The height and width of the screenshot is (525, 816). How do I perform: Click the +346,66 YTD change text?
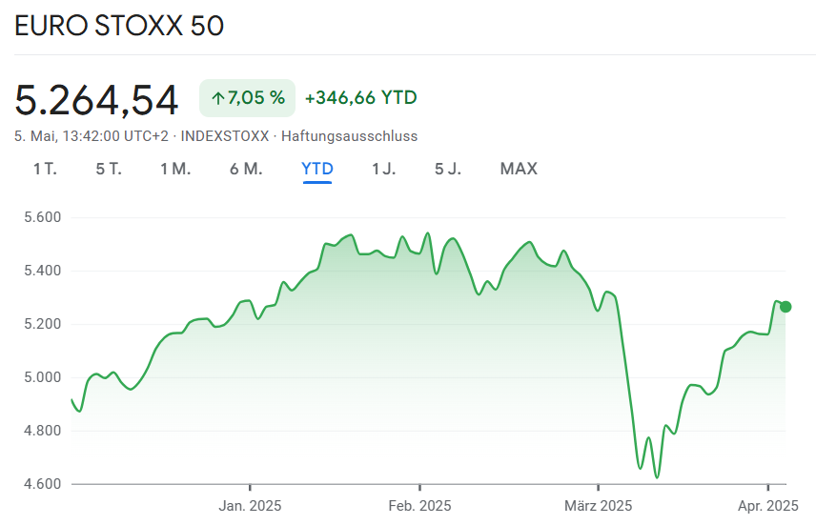click(x=360, y=98)
